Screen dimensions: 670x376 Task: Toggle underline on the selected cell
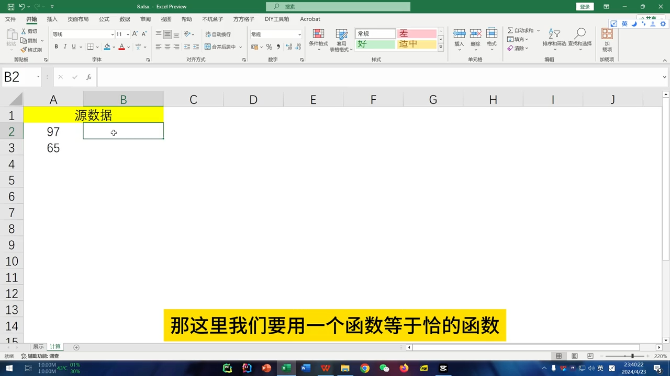coord(73,46)
